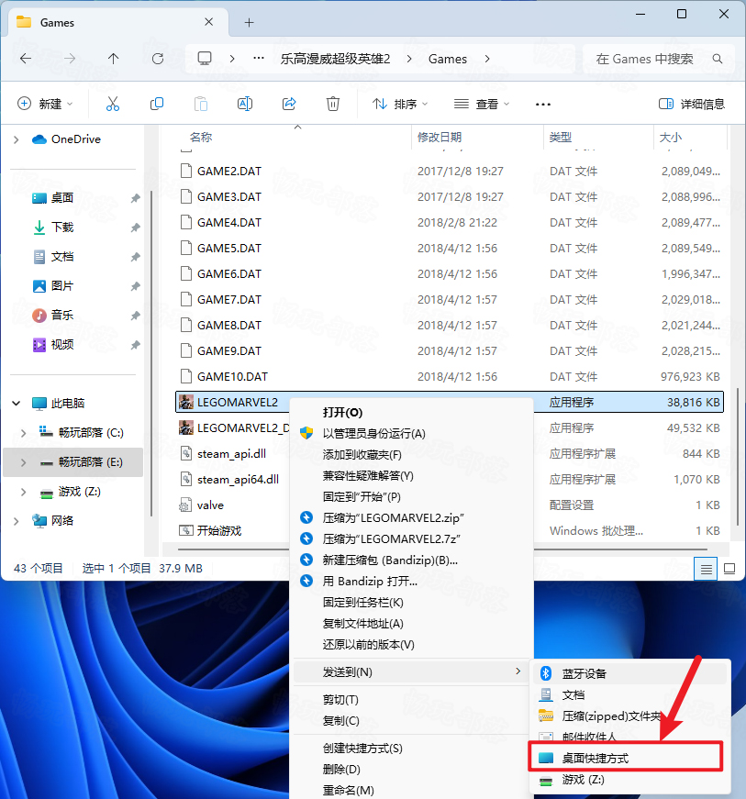
Task: Open the 音乐 folder in sidebar
Action: (62, 316)
